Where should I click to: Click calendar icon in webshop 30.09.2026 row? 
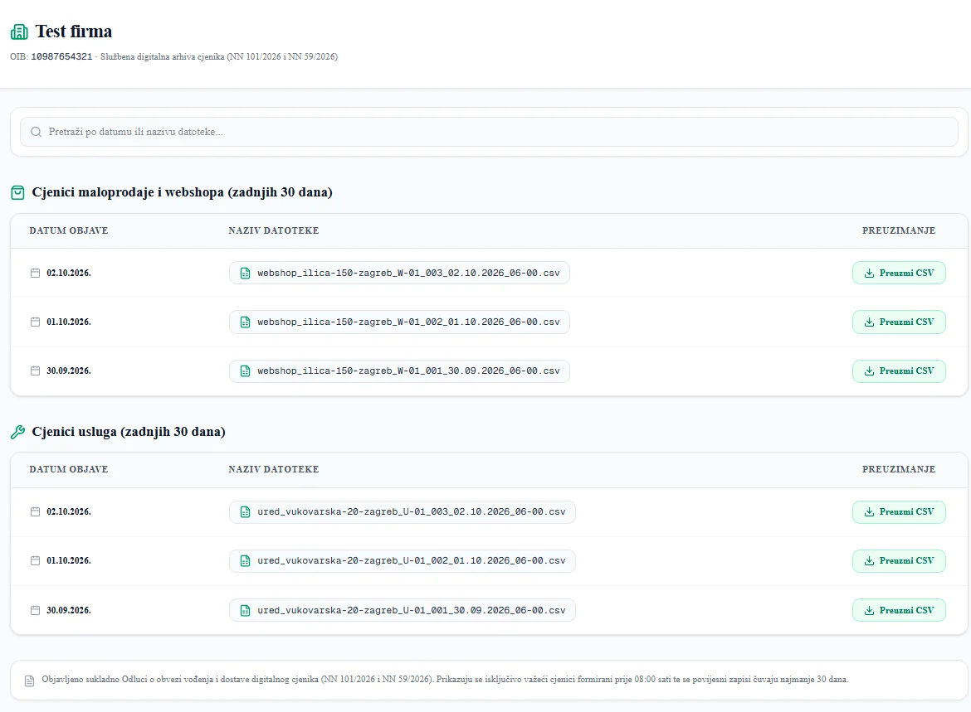[36, 371]
